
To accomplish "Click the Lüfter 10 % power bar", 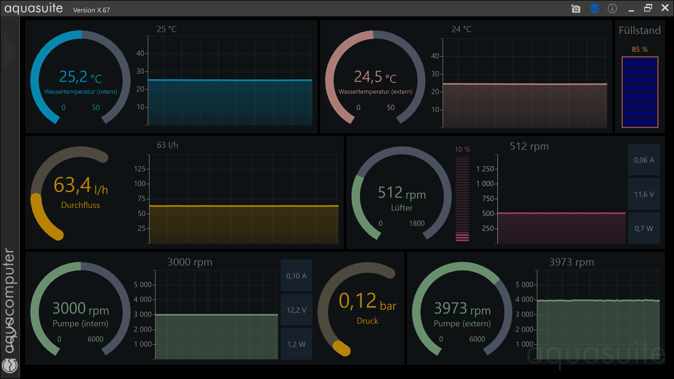I will pyautogui.click(x=462, y=199).
